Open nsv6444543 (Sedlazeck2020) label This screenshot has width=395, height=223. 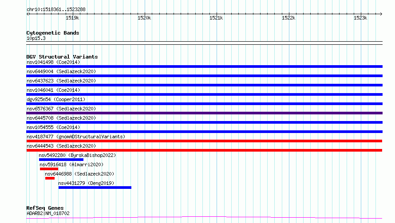61,146
